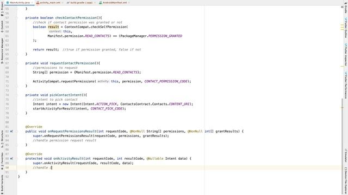Show the Structure tool window
This screenshot has height=195, width=348.
click(x=2, y=139)
